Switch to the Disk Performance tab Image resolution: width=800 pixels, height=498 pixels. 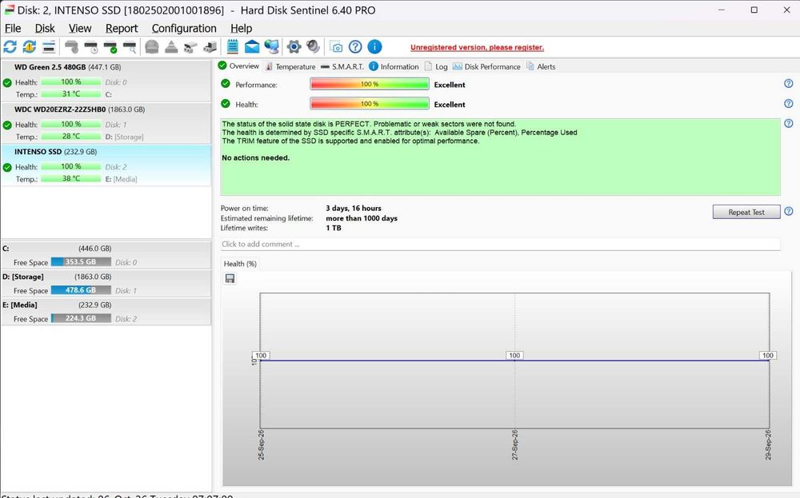pos(486,67)
